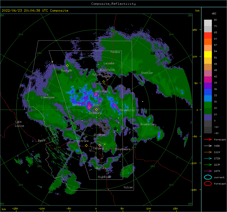The image size is (227, 212).
Task: Select the white 04DK arrow legend icon
Action: click(208, 146)
